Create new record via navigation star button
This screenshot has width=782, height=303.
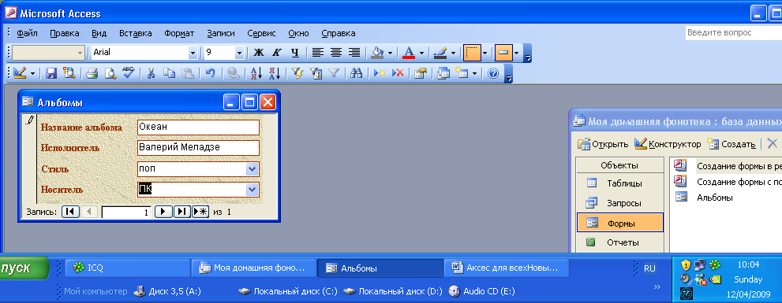coord(200,212)
